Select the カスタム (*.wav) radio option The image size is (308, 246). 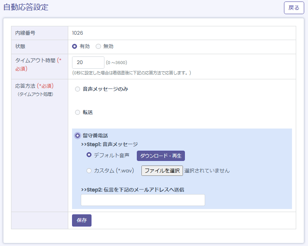coord(89,171)
